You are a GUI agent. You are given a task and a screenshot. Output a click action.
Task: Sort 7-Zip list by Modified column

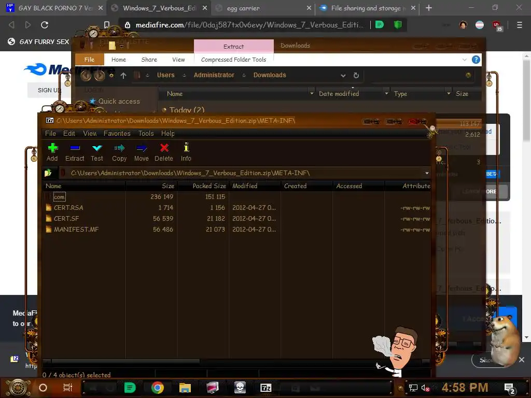(255, 186)
